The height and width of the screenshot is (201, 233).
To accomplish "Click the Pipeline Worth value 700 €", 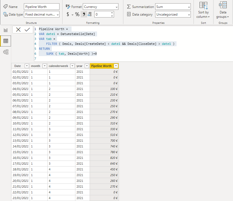I will coord(104,141).
